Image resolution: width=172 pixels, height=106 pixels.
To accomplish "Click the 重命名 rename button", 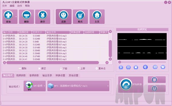I will [100, 68].
